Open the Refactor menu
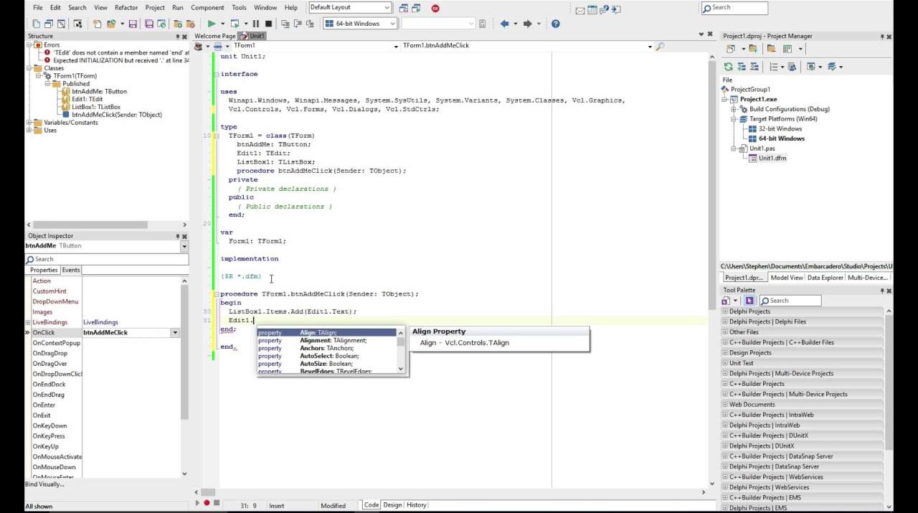The width and height of the screenshot is (918, 513). 126,8
